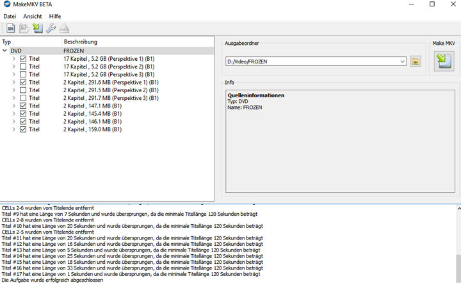The width and height of the screenshot is (461, 283).
Task: Expand the 5.2 GB Perspektive 3 title
Action: click(13, 74)
